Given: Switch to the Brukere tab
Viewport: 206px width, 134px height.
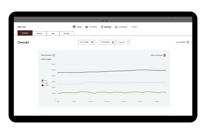Looking at the screenshot, I should pyautogui.click(x=40, y=34).
